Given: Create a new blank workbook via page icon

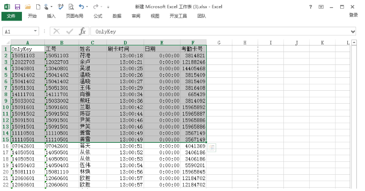Looking at the screenshot, I should pos(38,7).
